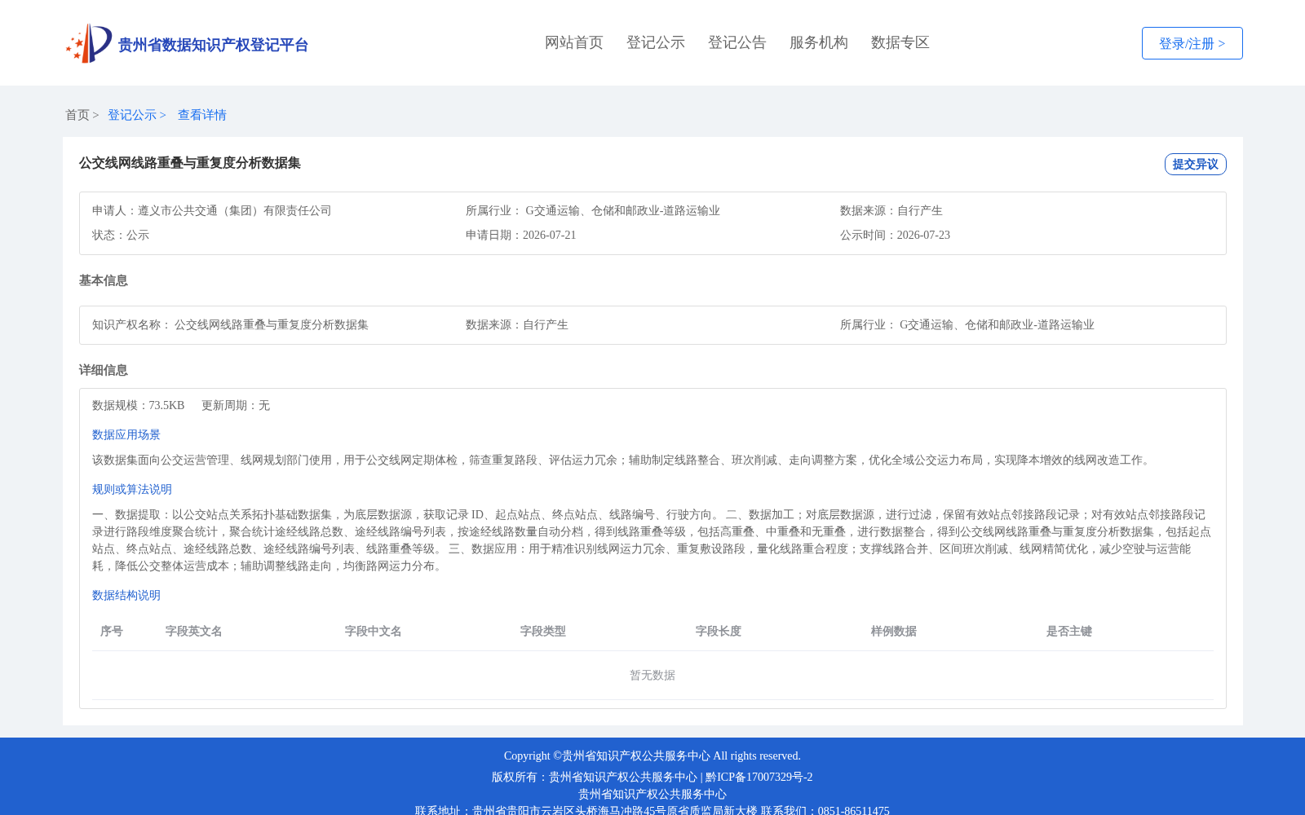Click the 提交异议 button
1305x815 pixels.
pos(1196,164)
